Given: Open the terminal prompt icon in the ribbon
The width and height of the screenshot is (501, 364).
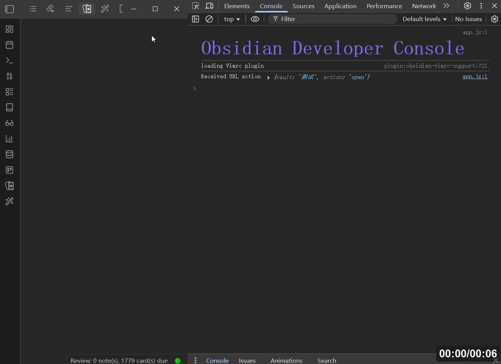Looking at the screenshot, I should (x=9, y=60).
